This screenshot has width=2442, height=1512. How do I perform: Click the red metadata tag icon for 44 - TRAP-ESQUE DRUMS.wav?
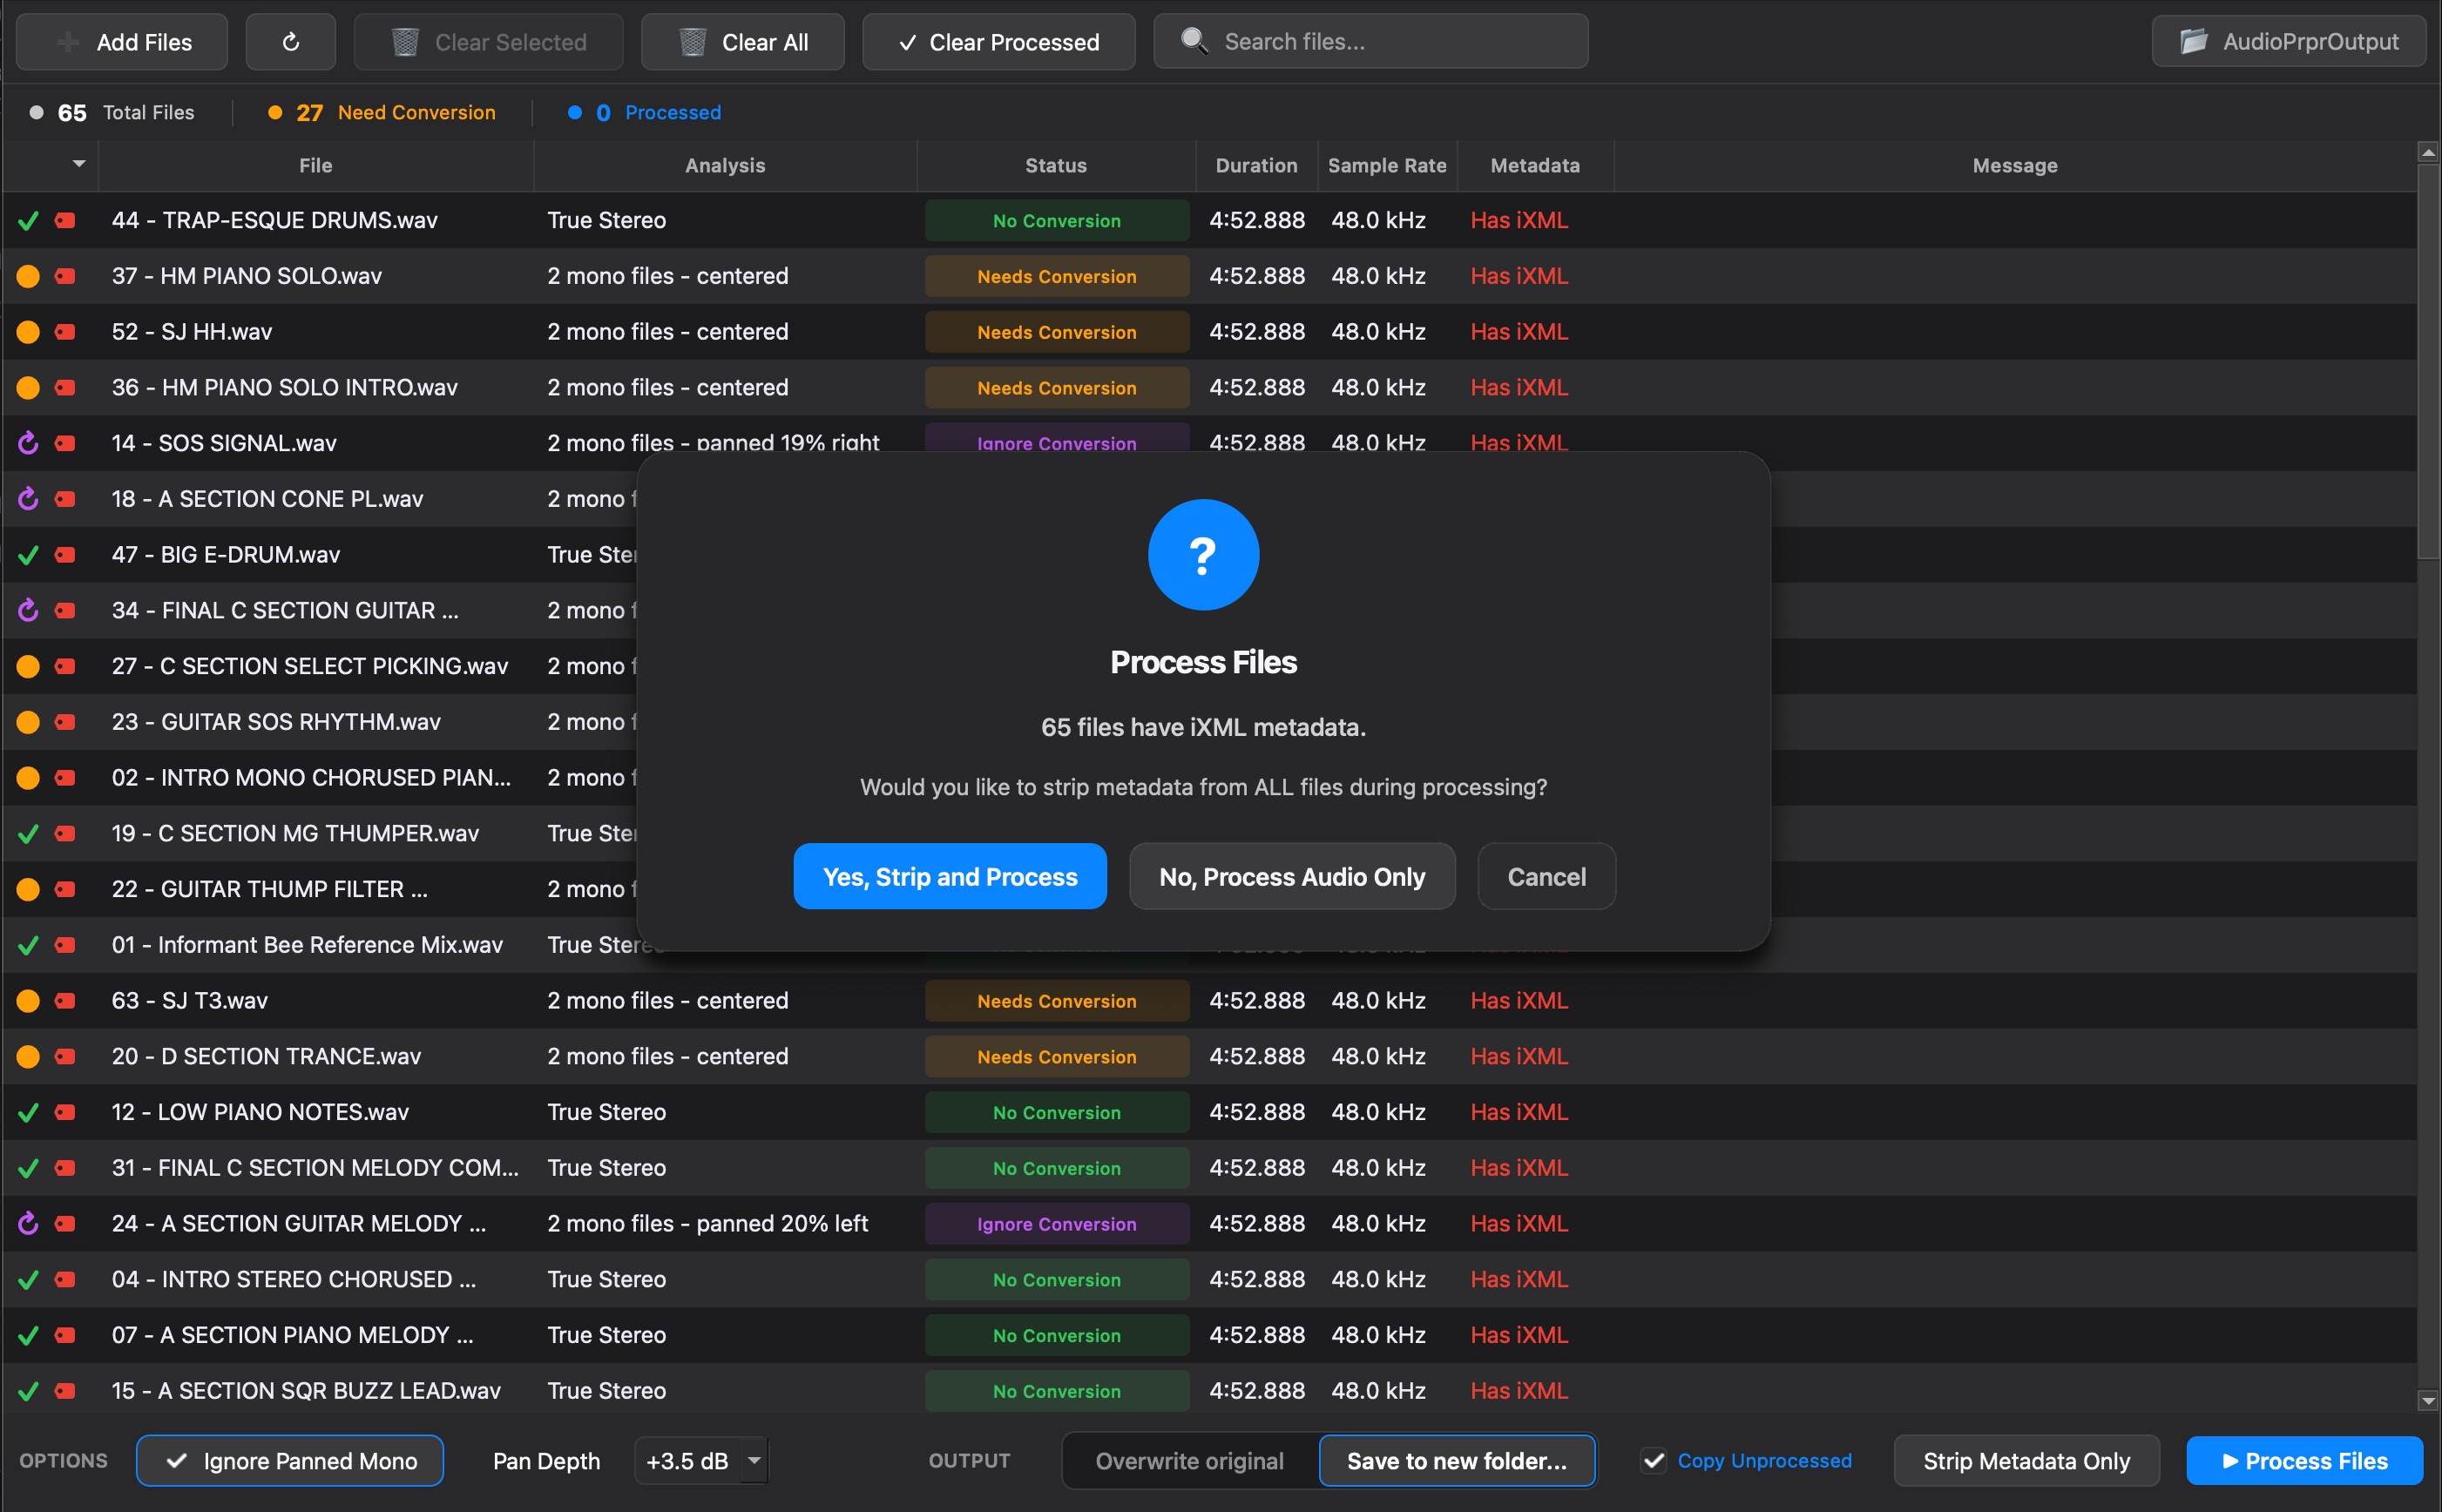(x=64, y=220)
